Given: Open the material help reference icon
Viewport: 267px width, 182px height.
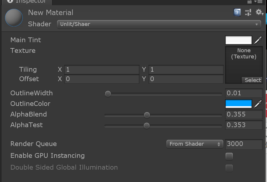Looking at the screenshot, I should click(237, 12).
